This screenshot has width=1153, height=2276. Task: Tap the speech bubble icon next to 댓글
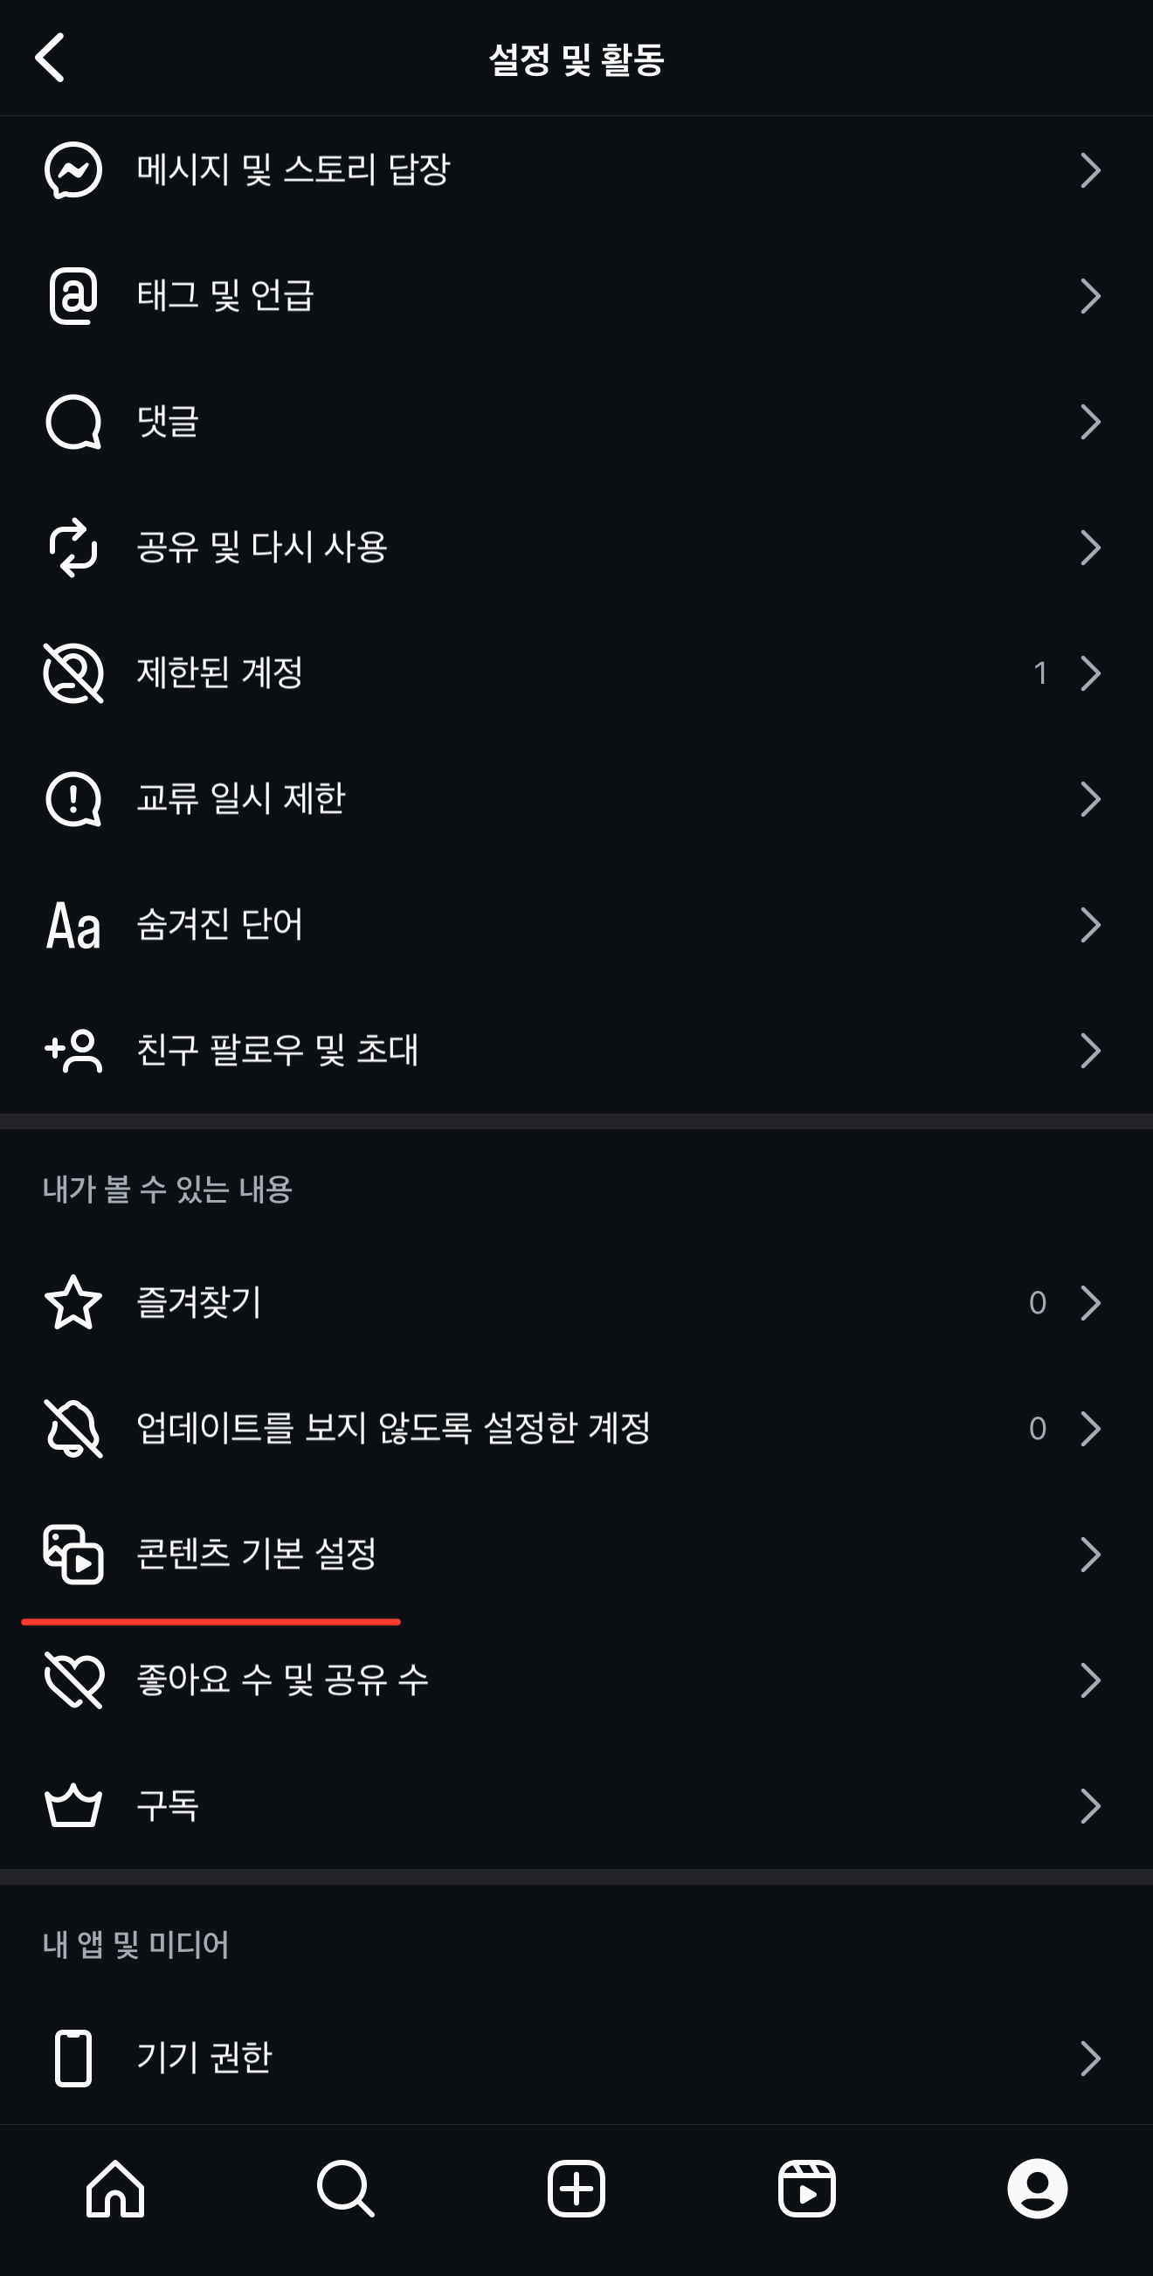73,423
